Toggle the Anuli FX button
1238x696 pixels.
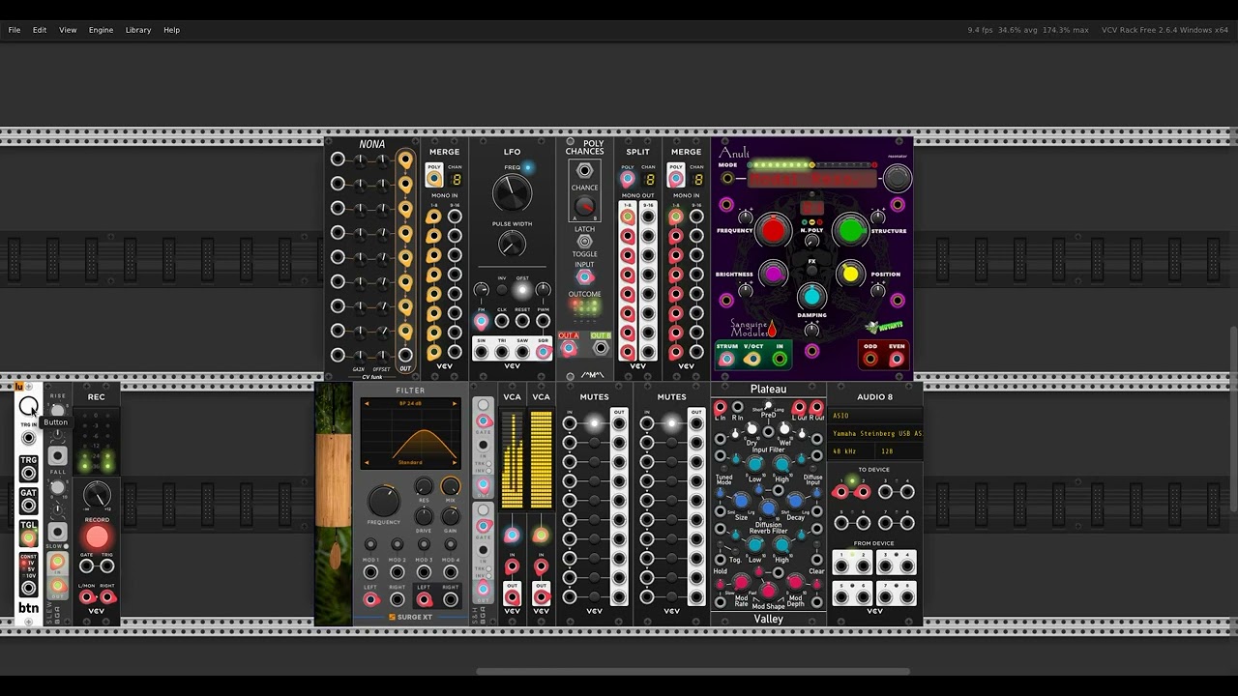pos(811,272)
